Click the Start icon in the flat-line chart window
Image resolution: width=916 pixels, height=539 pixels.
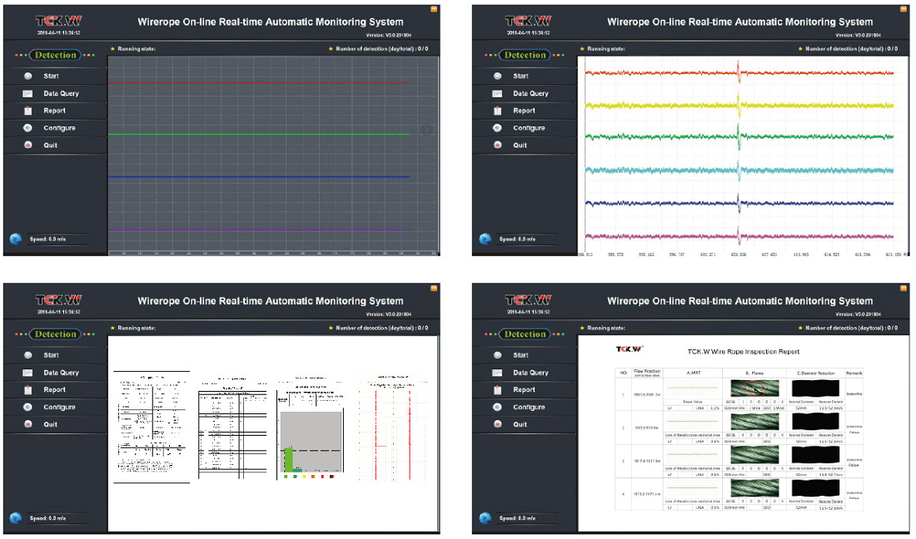28,77
